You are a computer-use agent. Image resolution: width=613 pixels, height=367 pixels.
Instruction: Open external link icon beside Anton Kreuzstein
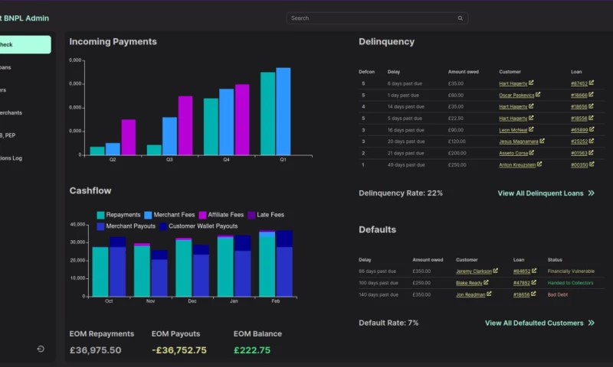(539, 164)
